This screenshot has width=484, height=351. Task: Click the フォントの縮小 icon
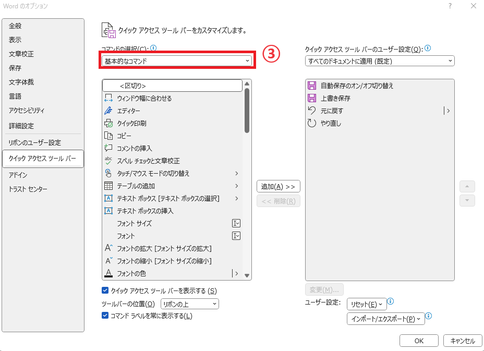tap(108, 261)
